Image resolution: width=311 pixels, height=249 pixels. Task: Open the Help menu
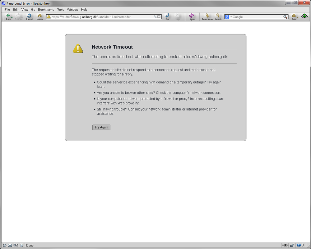[x=84, y=10]
